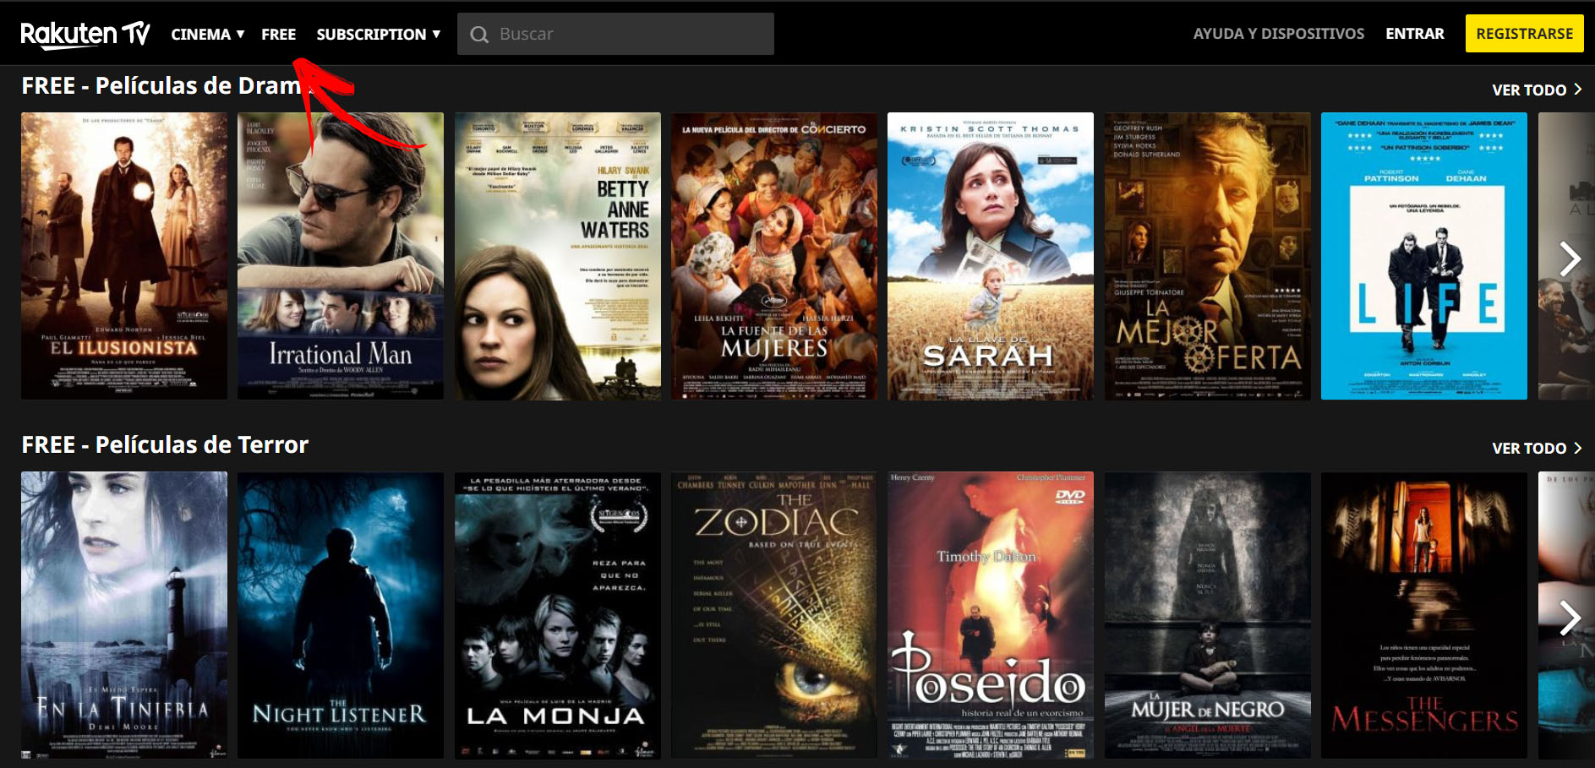Image resolution: width=1595 pixels, height=768 pixels.
Task: Open El Ilusionista movie poster
Action: [124, 256]
